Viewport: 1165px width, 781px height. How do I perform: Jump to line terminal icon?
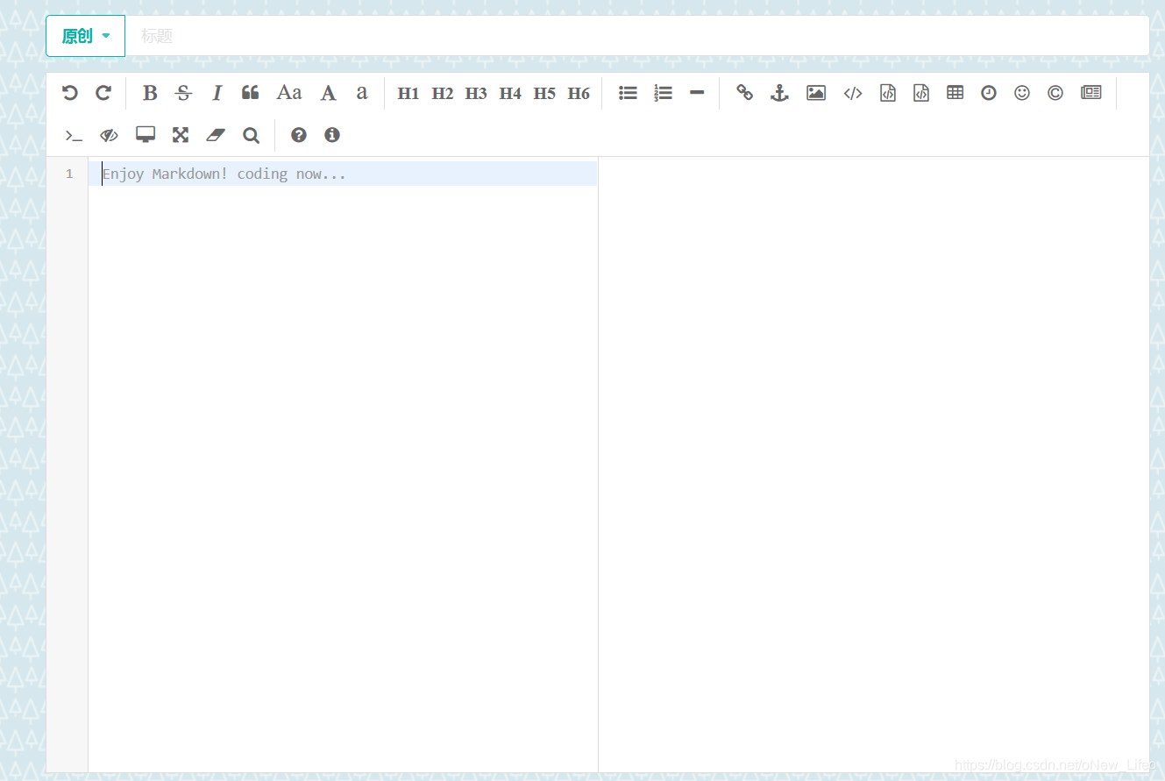(x=74, y=135)
